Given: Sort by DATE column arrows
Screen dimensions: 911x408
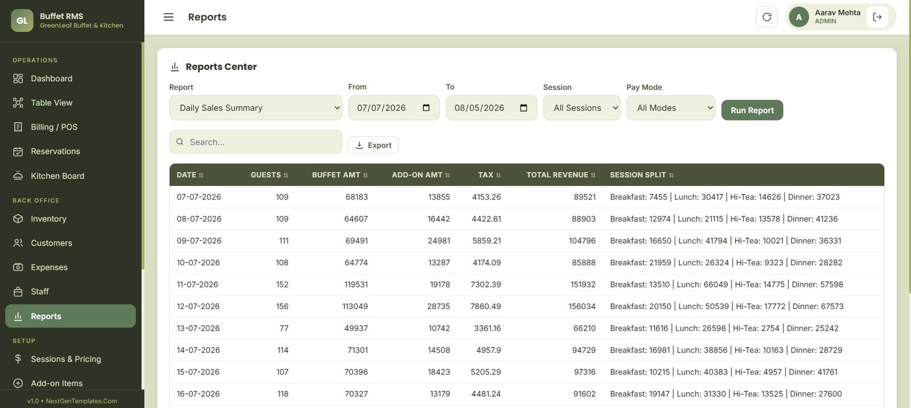Looking at the screenshot, I should (201, 176).
